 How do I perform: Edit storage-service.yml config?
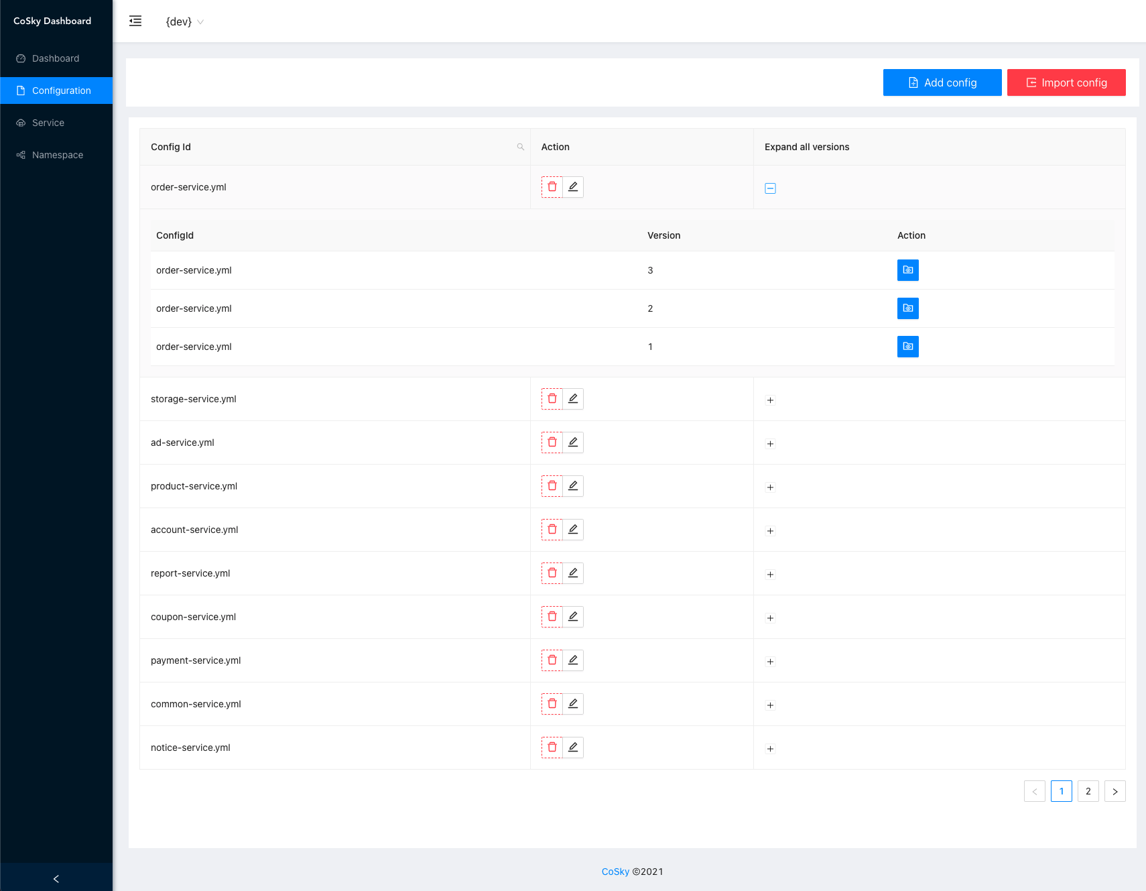point(573,399)
